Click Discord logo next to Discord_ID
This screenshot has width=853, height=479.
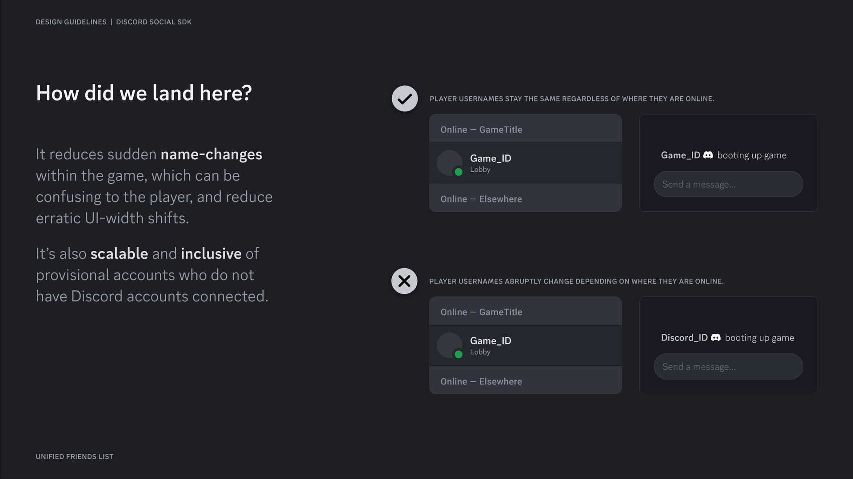tap(716, 338)
